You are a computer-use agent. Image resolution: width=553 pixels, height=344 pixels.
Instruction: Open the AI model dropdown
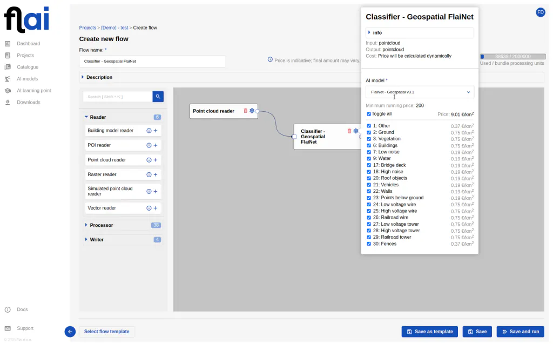[x=420, y=92]
